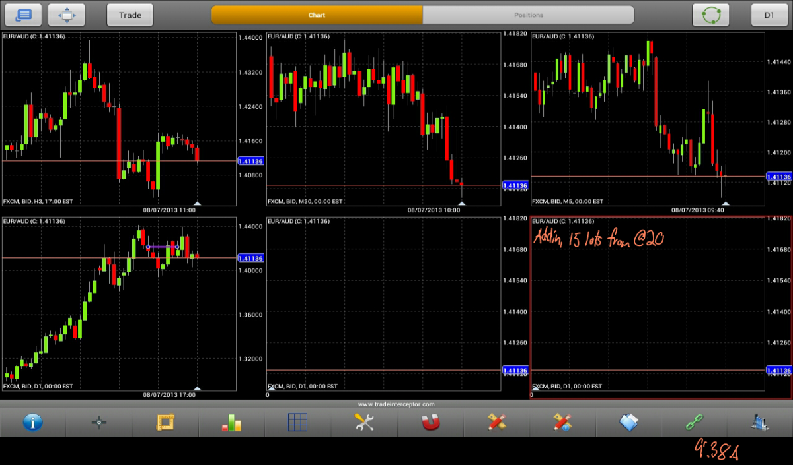This screenshot has height=465, width=793.
Task: Open the Trade dialog
Action: (x=130, y=15)
